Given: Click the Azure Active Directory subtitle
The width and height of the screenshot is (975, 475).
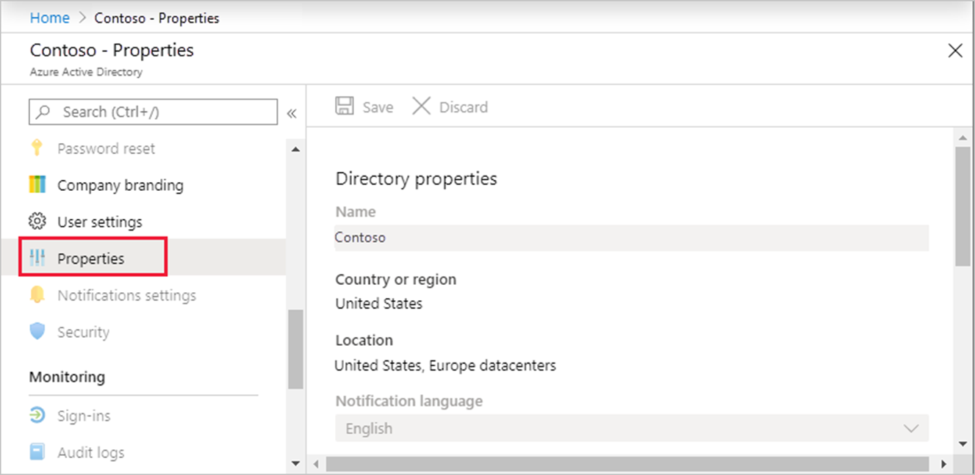Looking at the screenshot, I should pyautogui.click(x=86, y=72).
